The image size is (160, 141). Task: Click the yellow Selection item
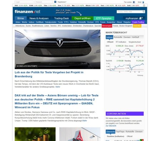click(x=137, y=26)
